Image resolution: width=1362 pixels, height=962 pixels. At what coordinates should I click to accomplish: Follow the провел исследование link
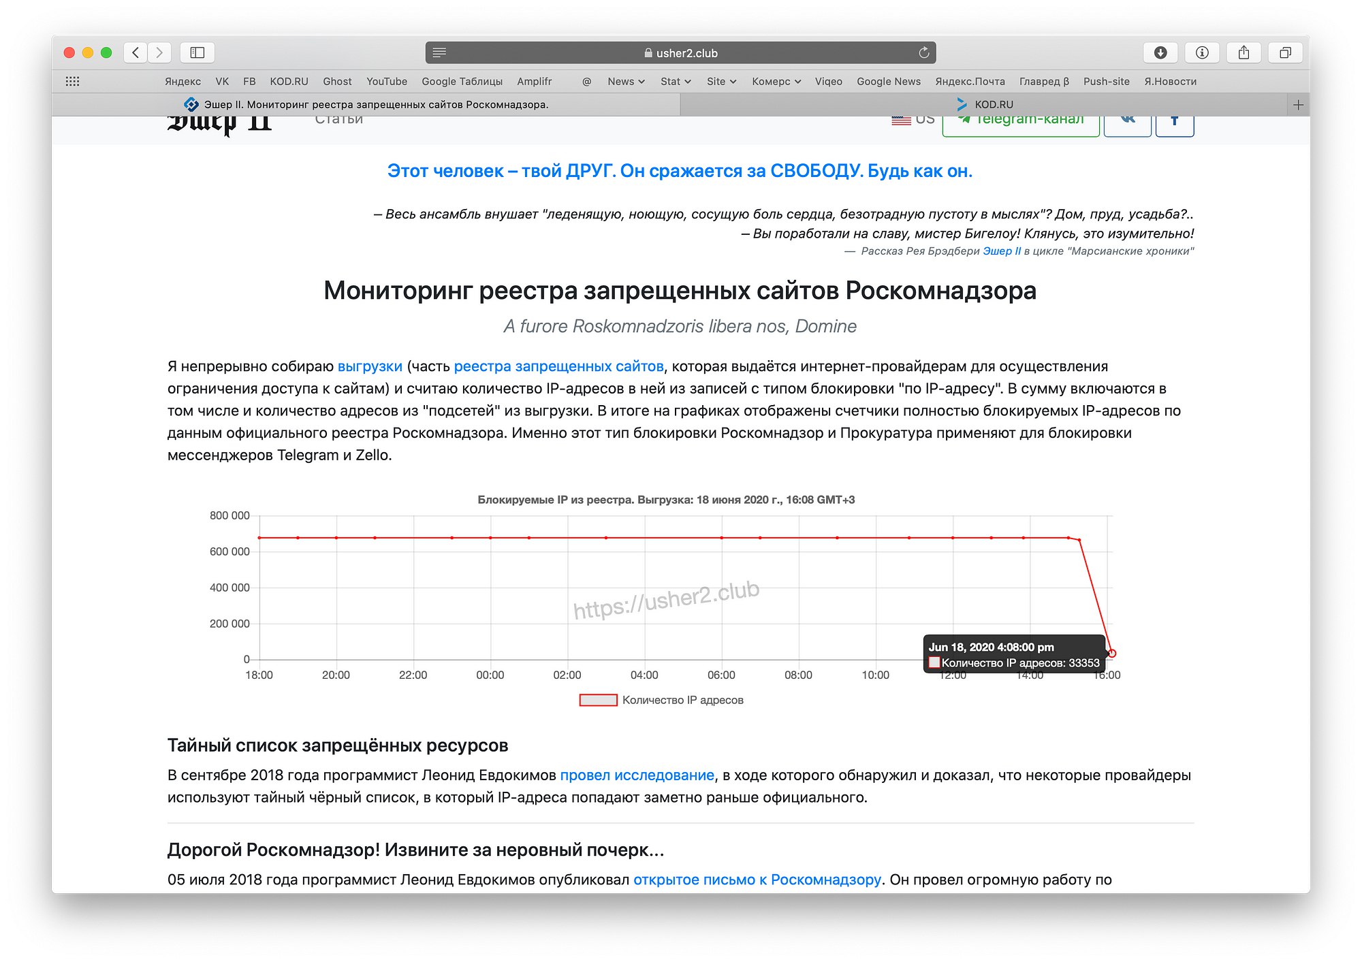tap(637, 775)
